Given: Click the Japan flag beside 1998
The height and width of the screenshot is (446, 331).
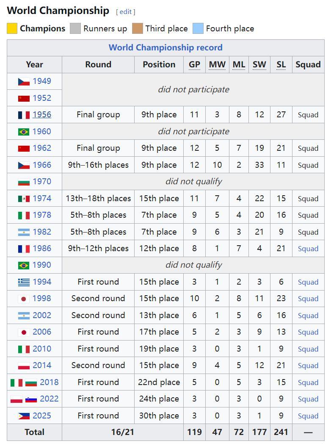Looking at the screenshot, I should point(24,299).
